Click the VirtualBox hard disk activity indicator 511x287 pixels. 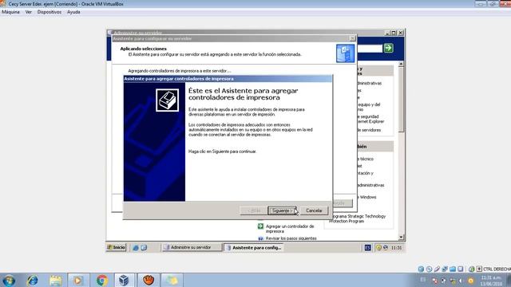pyautogui.click(x=421, y=269)
